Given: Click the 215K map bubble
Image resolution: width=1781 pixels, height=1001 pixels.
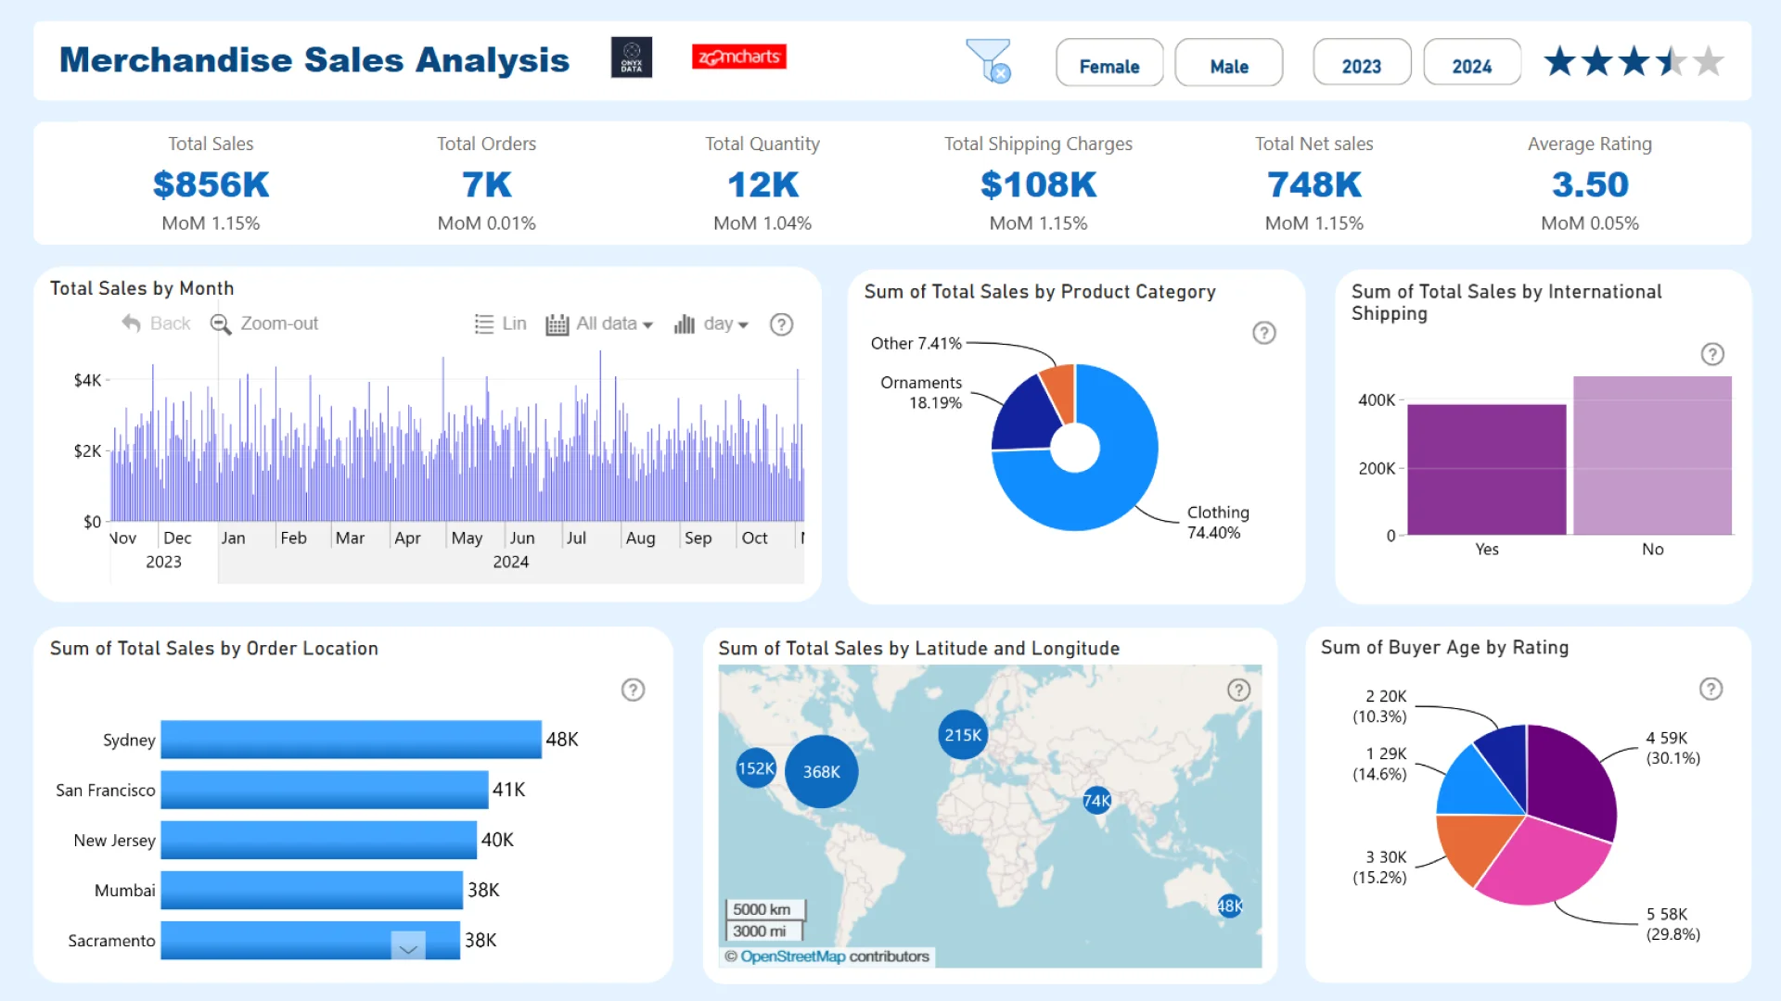Looking at the screenshot, I should [963, 735].
